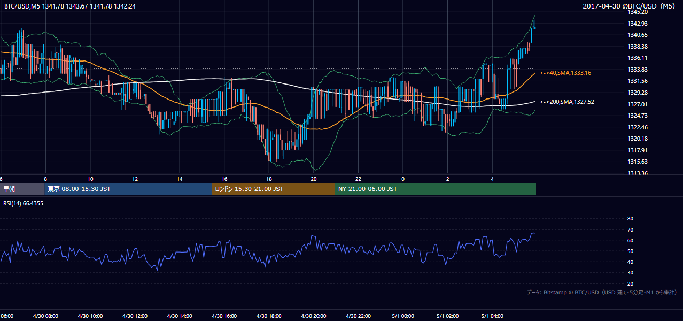Viewport: 683px width, 321px height.
Task: Click the BTC/USD,M5 OHLC header text
Action: [70, 6]
